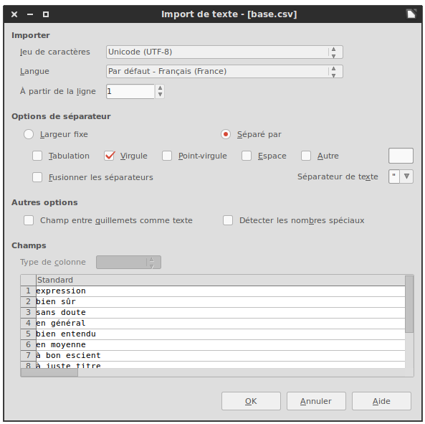The width and height of the screenshot is (425, 424).
Task: Toggle Fusionner les séparateurs checkbox
Action: [37, 177]
